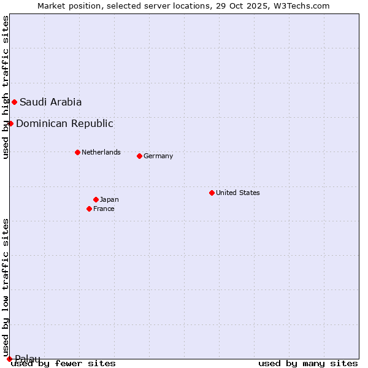This screenshot has height=368, width=368.
Task: Select the Netherlands red marker dot
Action: pyautogui.click(x=77, y=152)
